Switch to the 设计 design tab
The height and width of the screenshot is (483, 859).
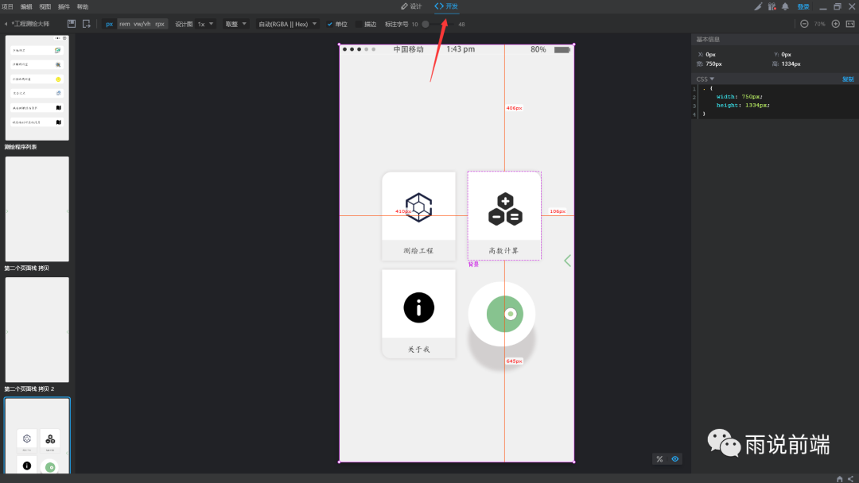click(x=411, y=6)
